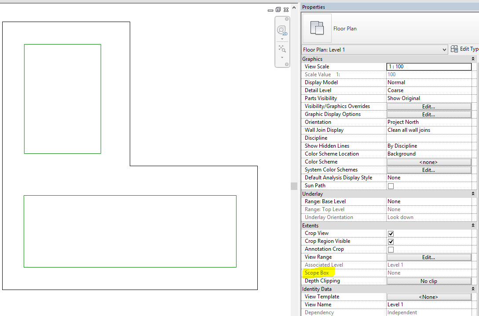Open the Graphic Display Options editor
Screen dimensions: 479x316
(x=428, y=114)
